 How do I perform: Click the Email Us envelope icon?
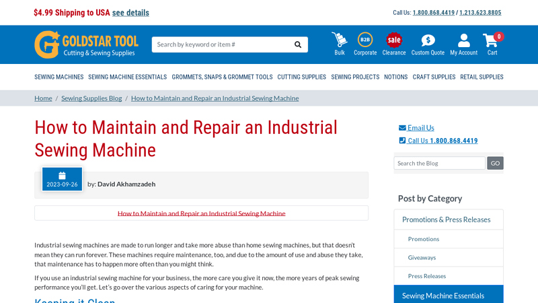coord(402,128)
